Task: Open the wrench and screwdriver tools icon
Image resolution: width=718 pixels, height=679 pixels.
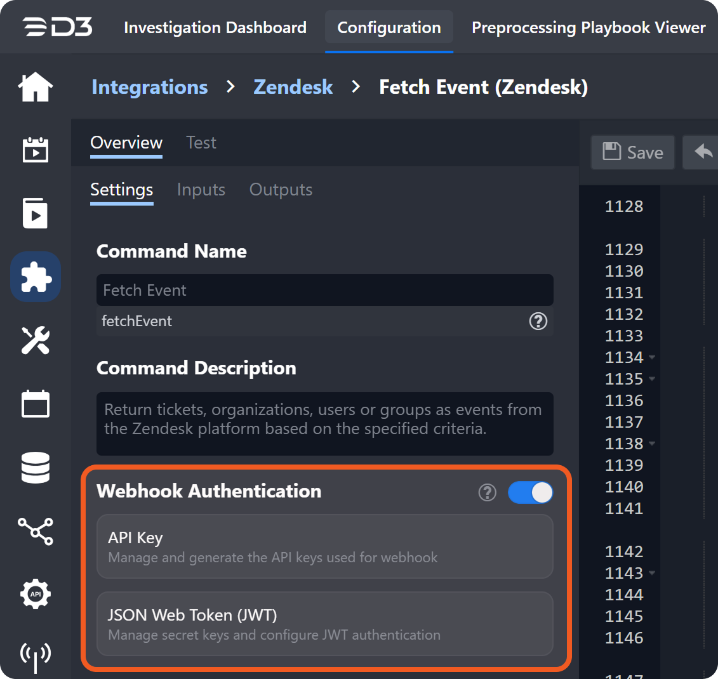Action: [36, 341]
